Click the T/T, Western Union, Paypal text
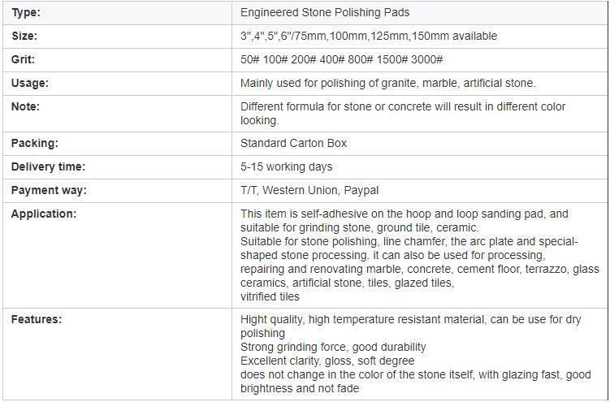The image size is (610, 402). tap(309, 191)
